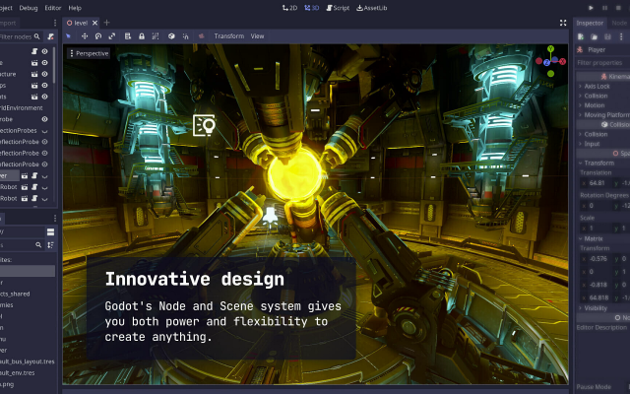Open the Debug menu
The width and height of the screenshot is (630, 394).
pyautogui.click(x=29, y=8)
